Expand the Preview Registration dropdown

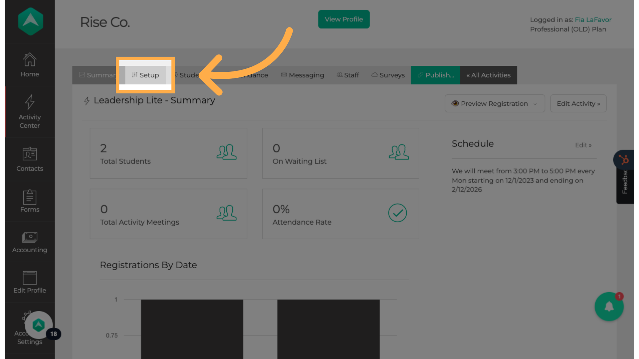[495, 104]
